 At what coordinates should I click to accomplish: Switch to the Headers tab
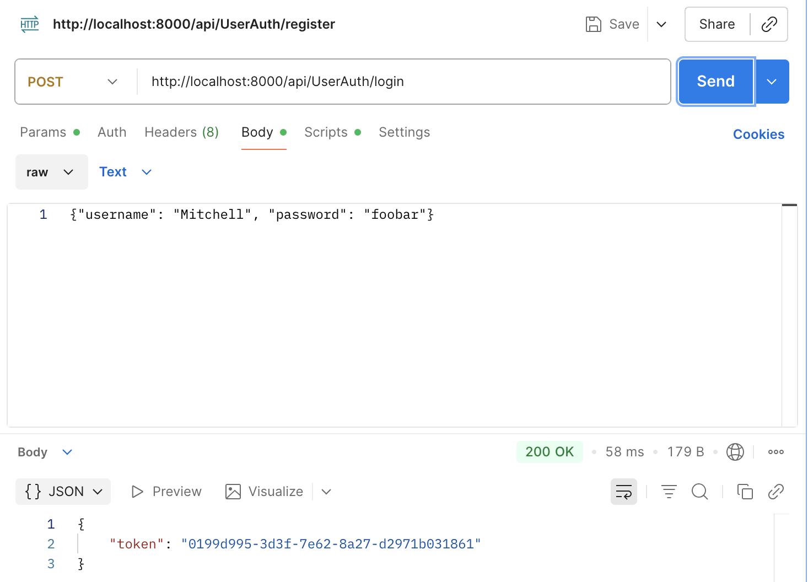coord(171,132)
